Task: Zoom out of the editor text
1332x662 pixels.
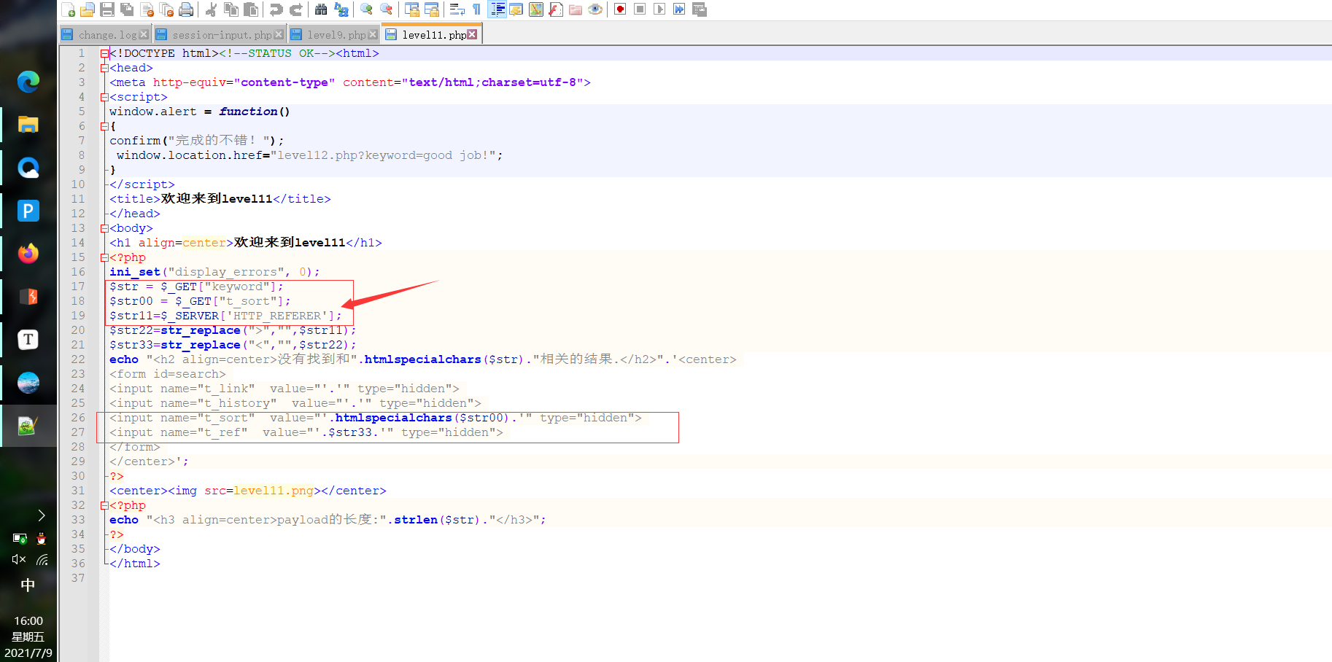Action: tap(386, 9)
